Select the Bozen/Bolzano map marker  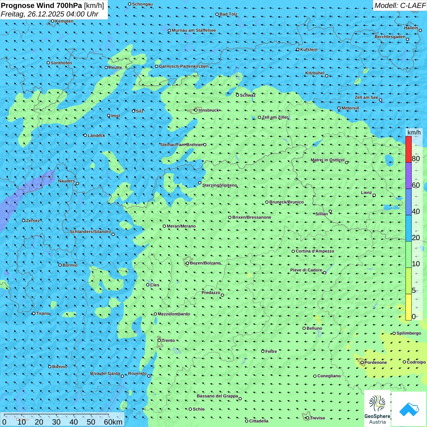click(x=187, y=263)
